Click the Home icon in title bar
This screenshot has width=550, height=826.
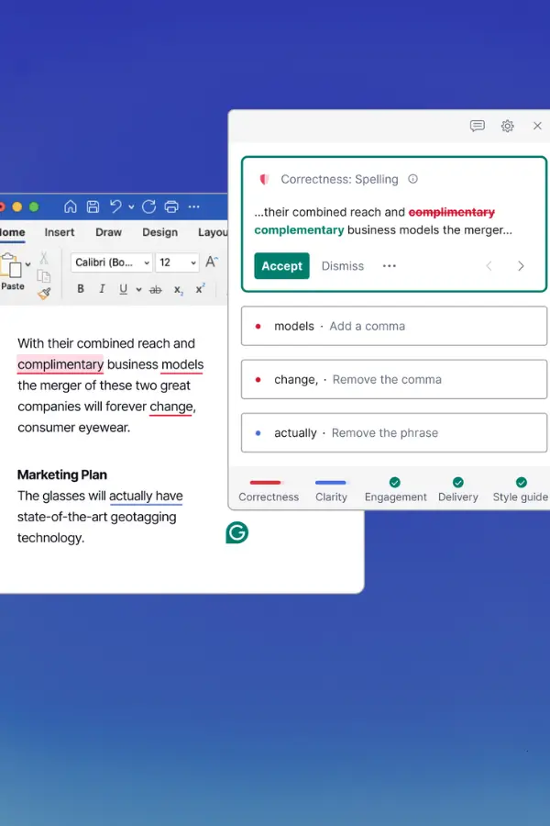click(x=71, y=206)
